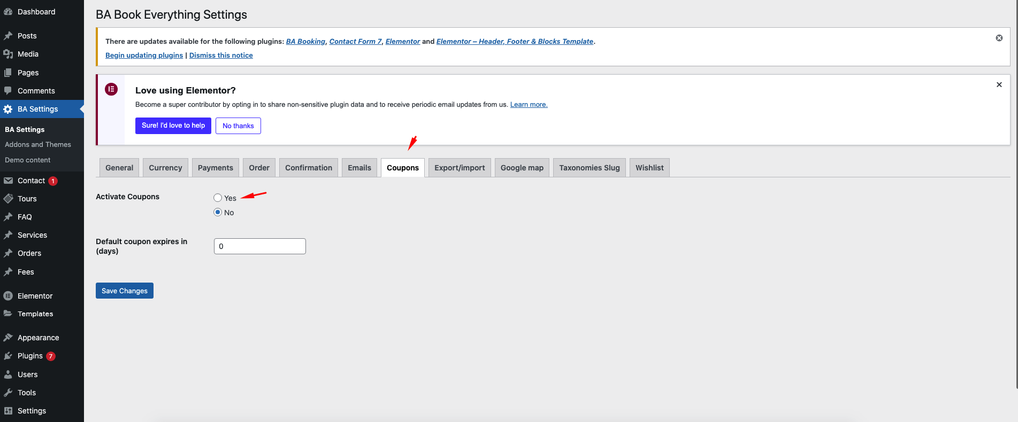Click the No thanks button
This screenshot has height=422, width=1018.
(x=238, y=126)
